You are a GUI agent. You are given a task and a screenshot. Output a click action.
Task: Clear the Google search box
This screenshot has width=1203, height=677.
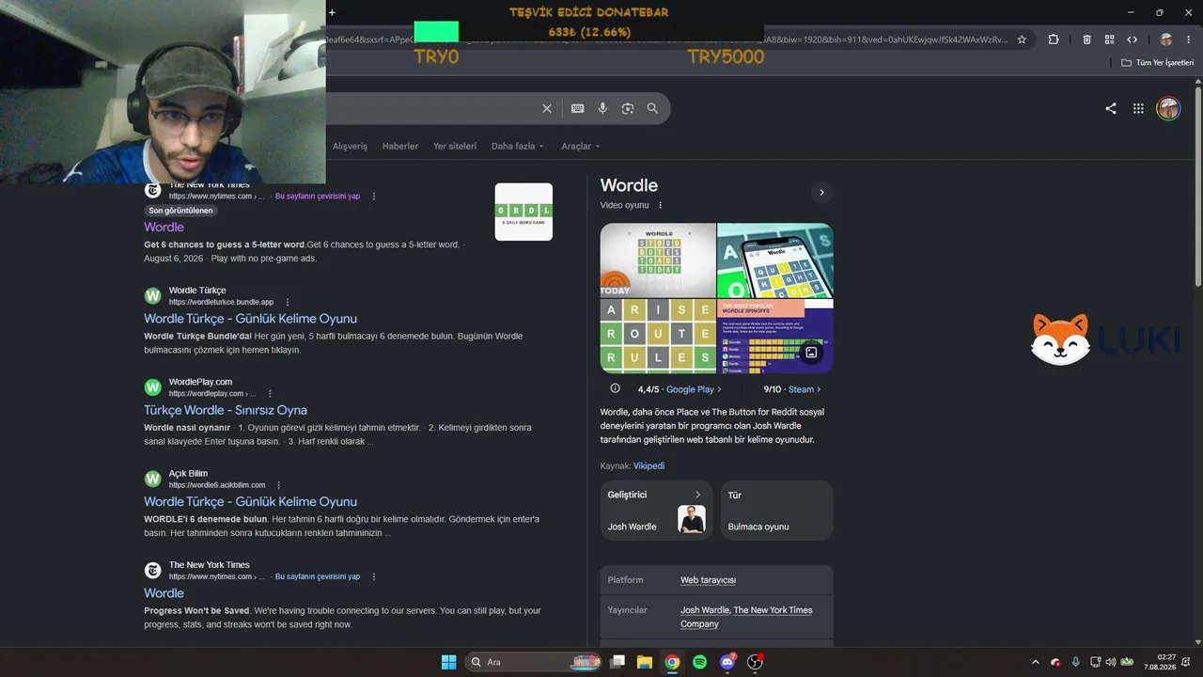[x=547, y=108]
